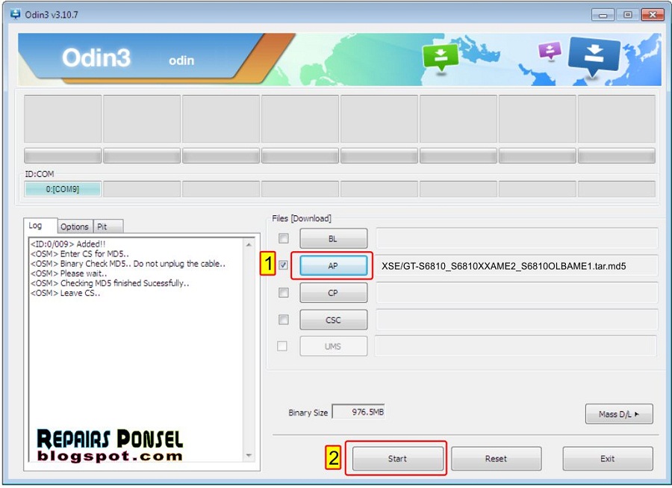
Task: Enable the BL file checkbox
Action: [284, 238]
